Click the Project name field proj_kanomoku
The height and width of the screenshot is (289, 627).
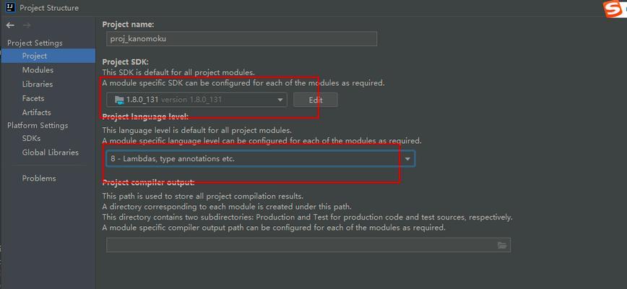coord(241,39)
